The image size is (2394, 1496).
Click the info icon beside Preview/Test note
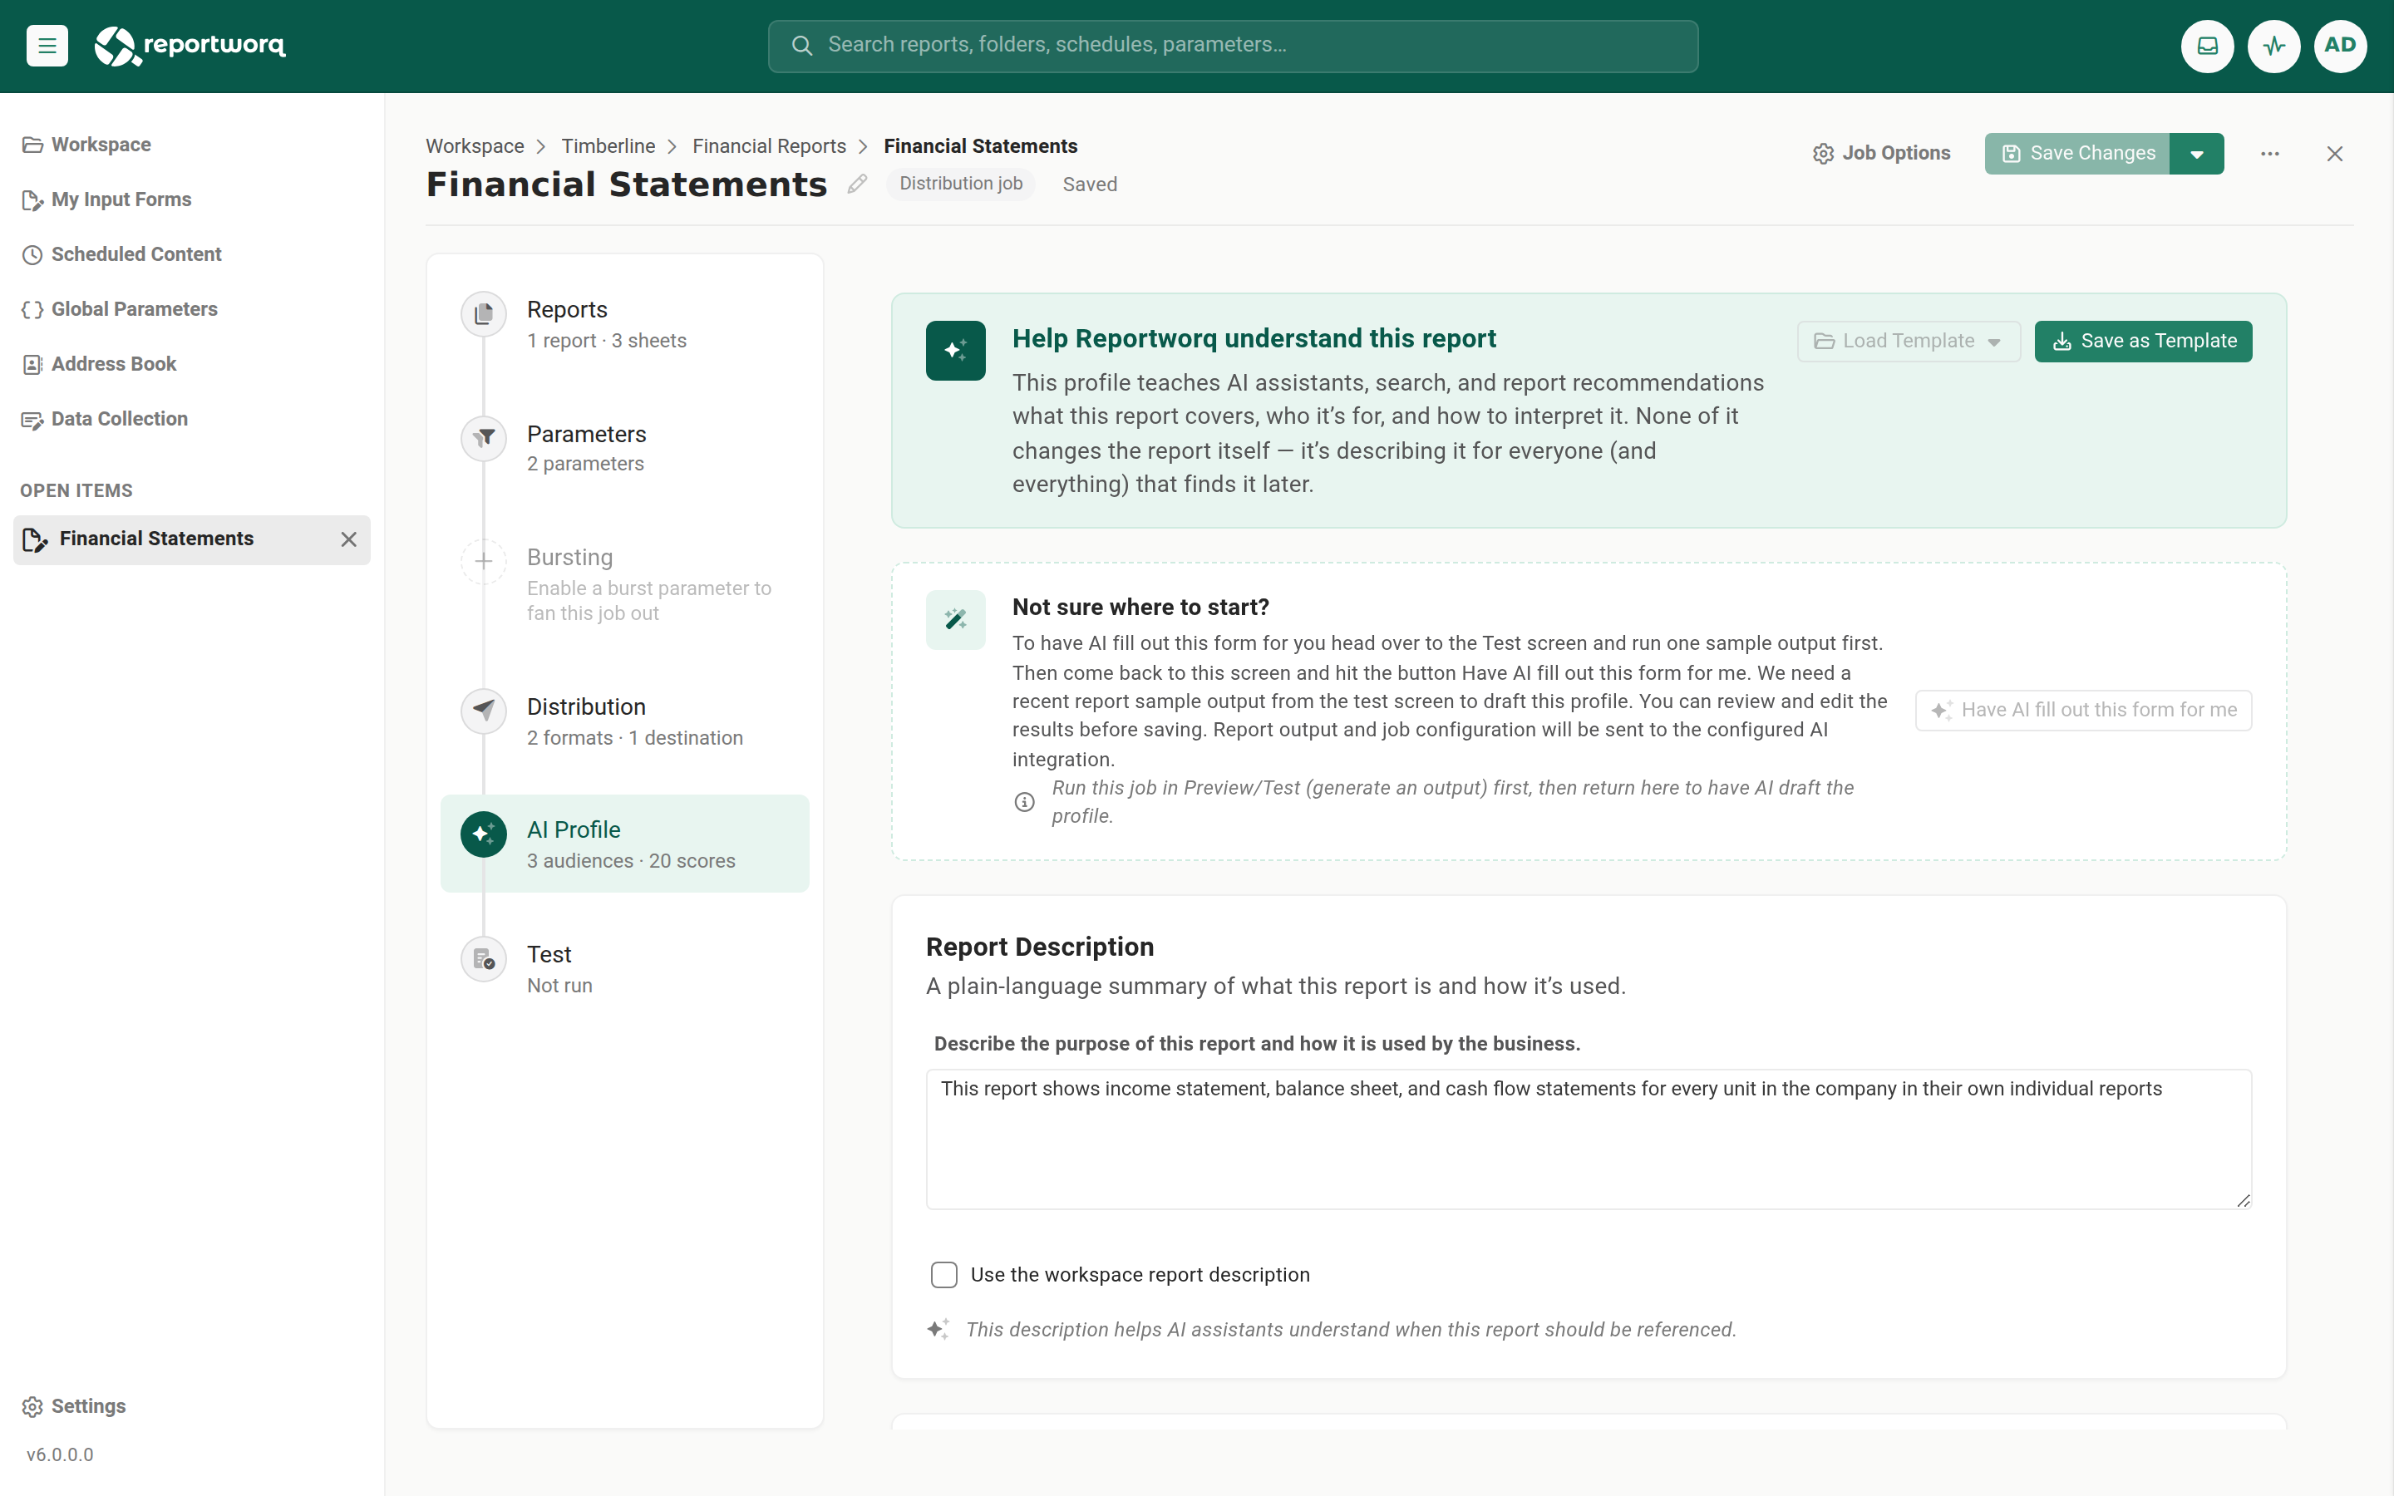point(1024,801)
